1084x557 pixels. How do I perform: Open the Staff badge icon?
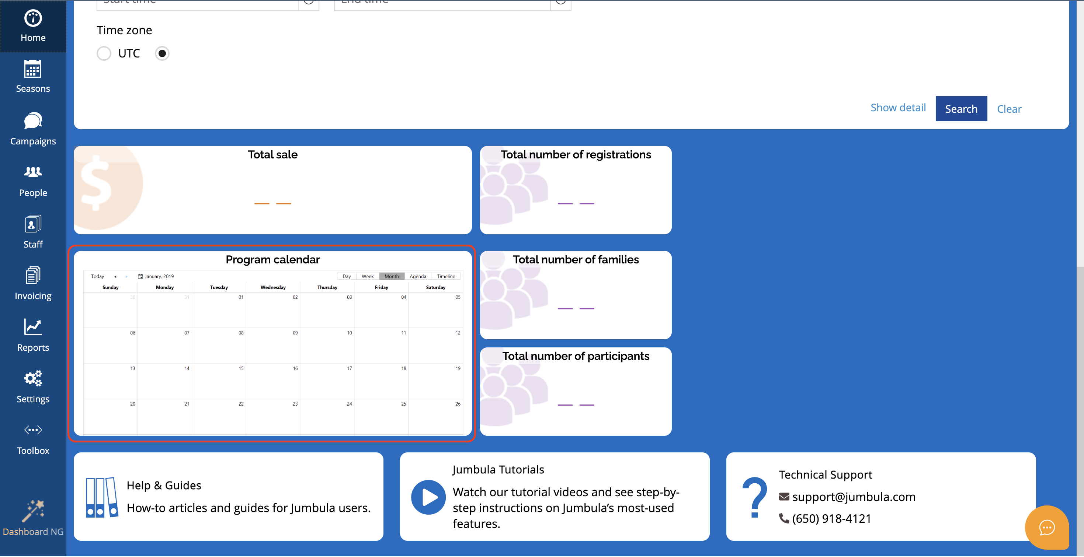[x=33, y=224]
